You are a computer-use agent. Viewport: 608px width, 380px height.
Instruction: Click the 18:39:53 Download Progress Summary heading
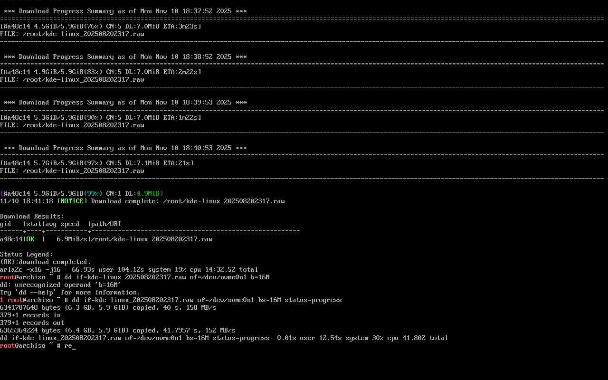[x=125, y=102]
